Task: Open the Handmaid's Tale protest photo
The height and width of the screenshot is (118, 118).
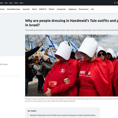Action: click(x=72, y=65)
